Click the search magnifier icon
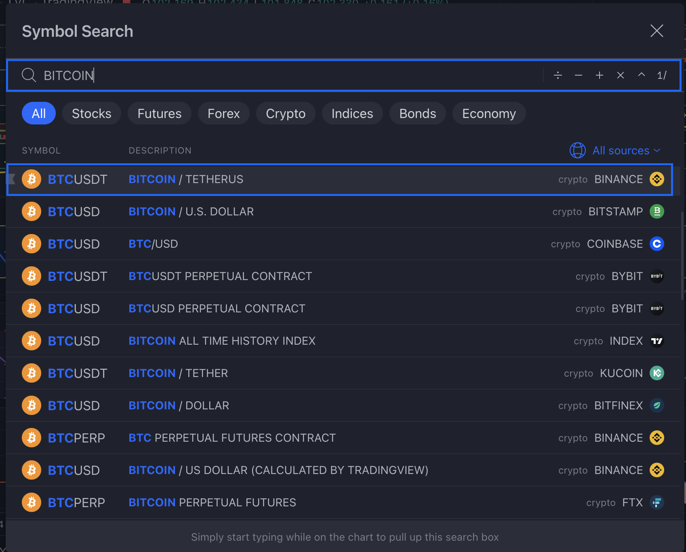The width and height of the screenshot is (686, 552). [29, 75]
